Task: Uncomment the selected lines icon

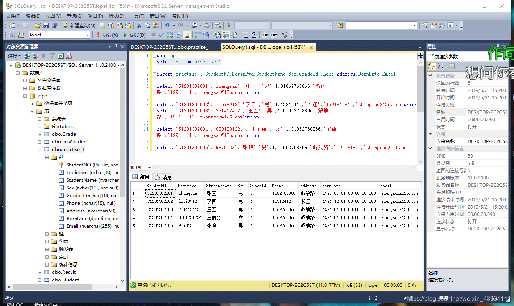Action: 254,35
